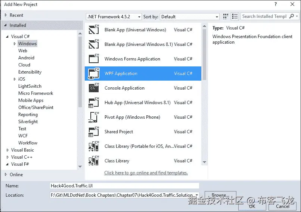This screenshot has width=301, height=212.
Task: Click the Class Library template icon
Action: (x=94, y=161)
